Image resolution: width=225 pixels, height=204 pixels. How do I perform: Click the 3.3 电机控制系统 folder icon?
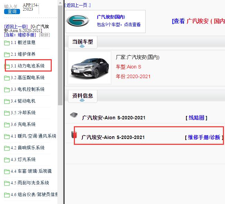(x=7, y=90)
